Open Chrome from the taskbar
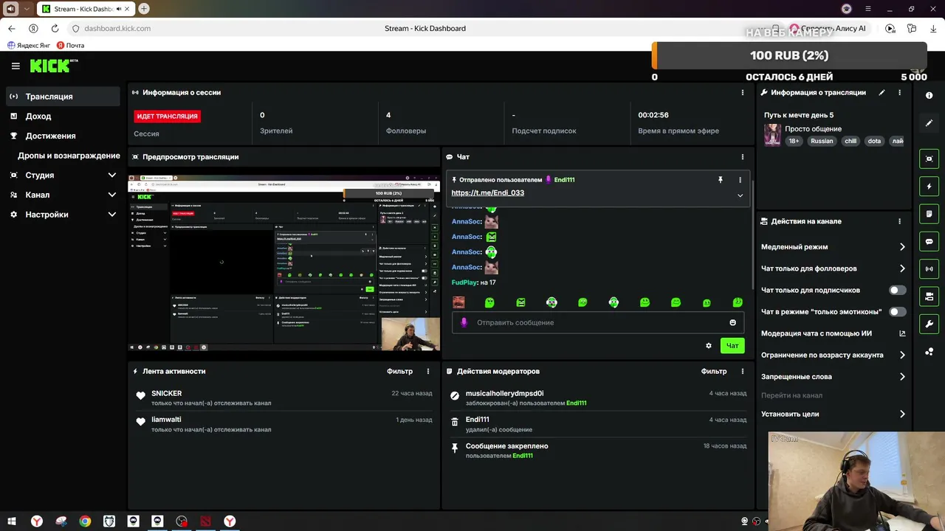 pos(85,521)
